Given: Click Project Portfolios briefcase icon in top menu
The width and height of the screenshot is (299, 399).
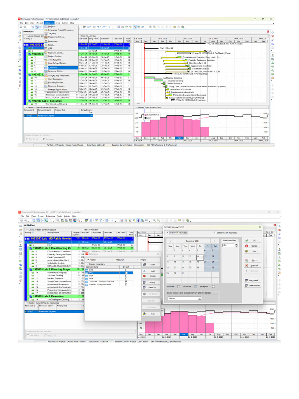Looking at the screenshot, I should coord(46,37).
